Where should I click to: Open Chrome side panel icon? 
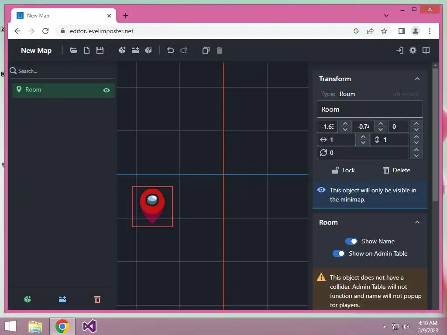click(402, 31)
